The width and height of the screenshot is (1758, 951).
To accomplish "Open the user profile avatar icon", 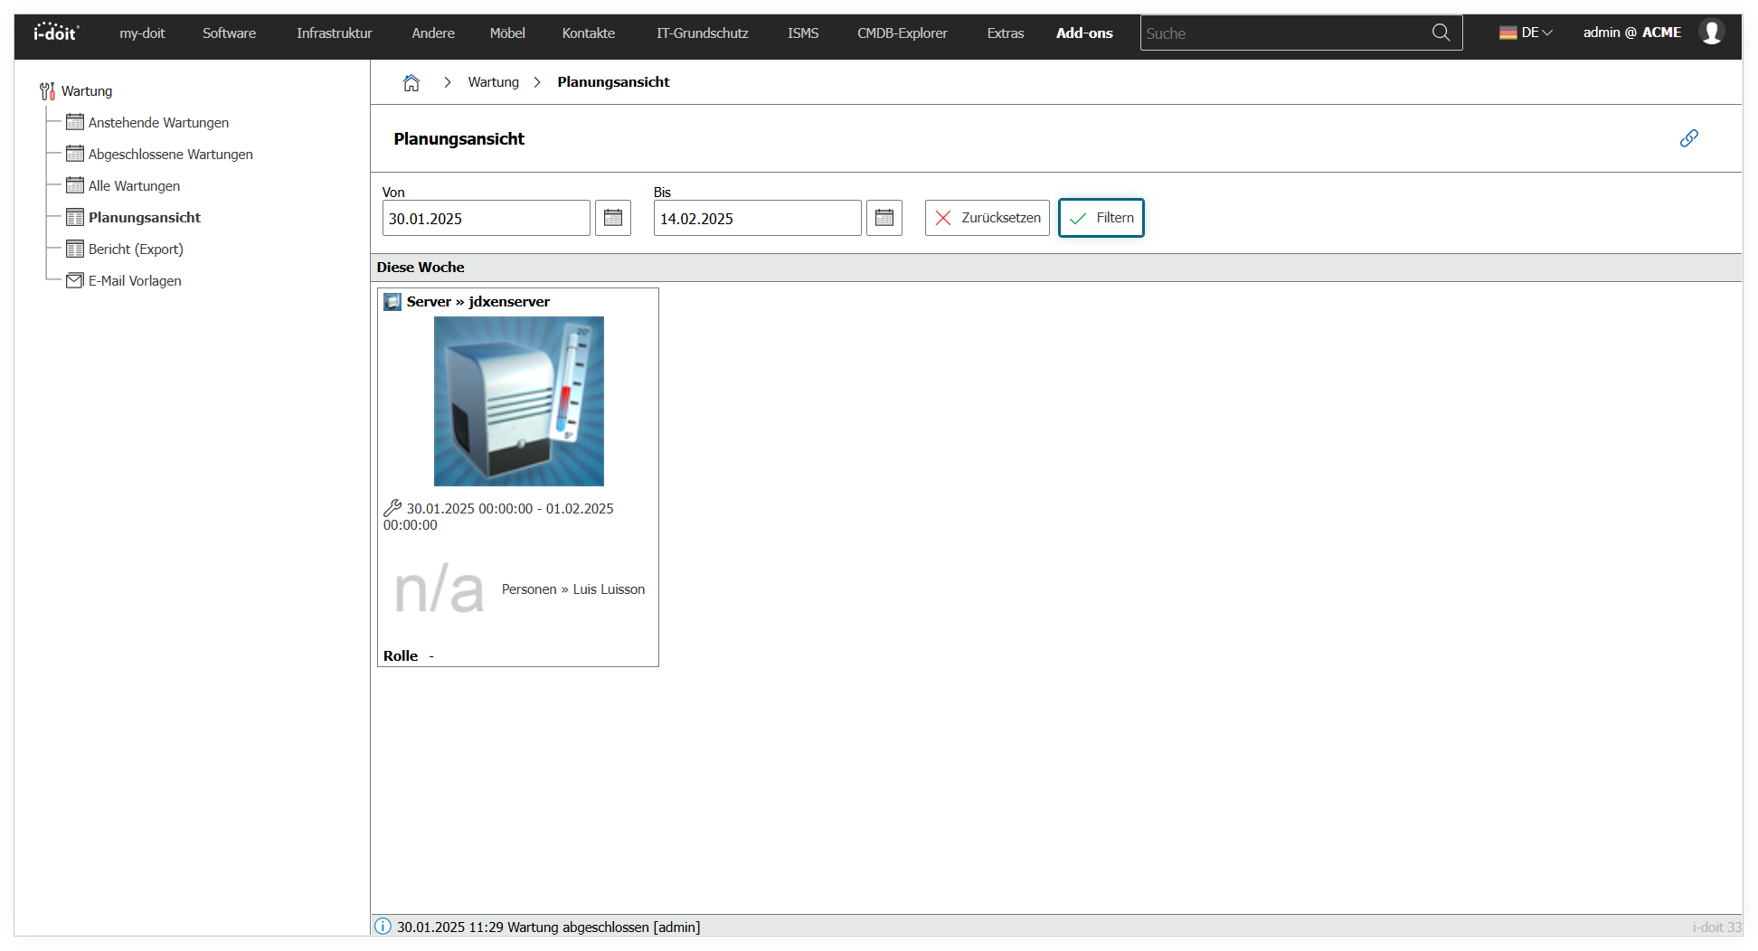I will click(x=1711, y=33).
